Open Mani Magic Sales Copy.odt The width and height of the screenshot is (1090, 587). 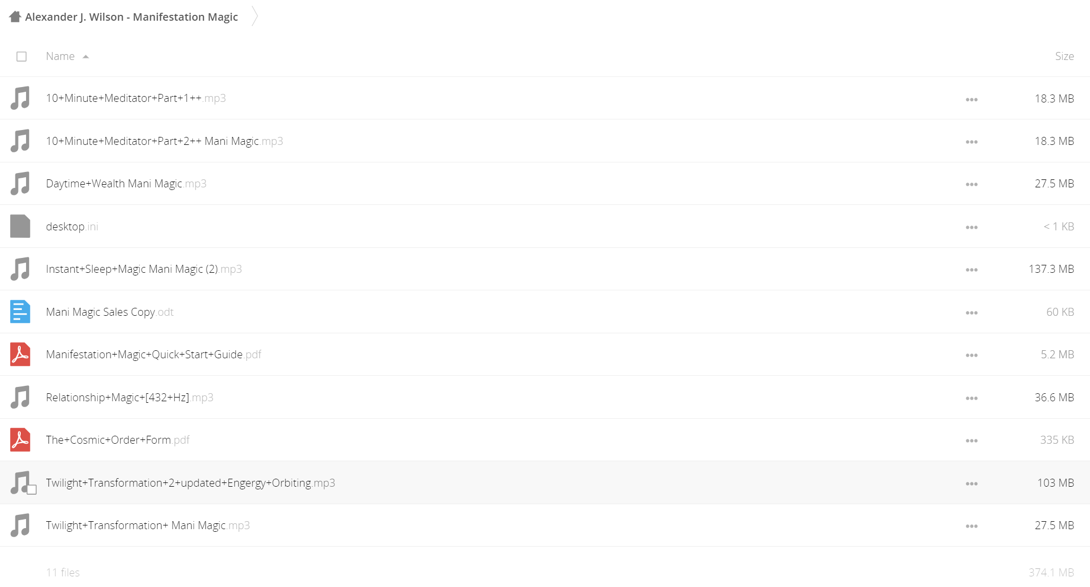pyautogui.click(x=110, y=312)
